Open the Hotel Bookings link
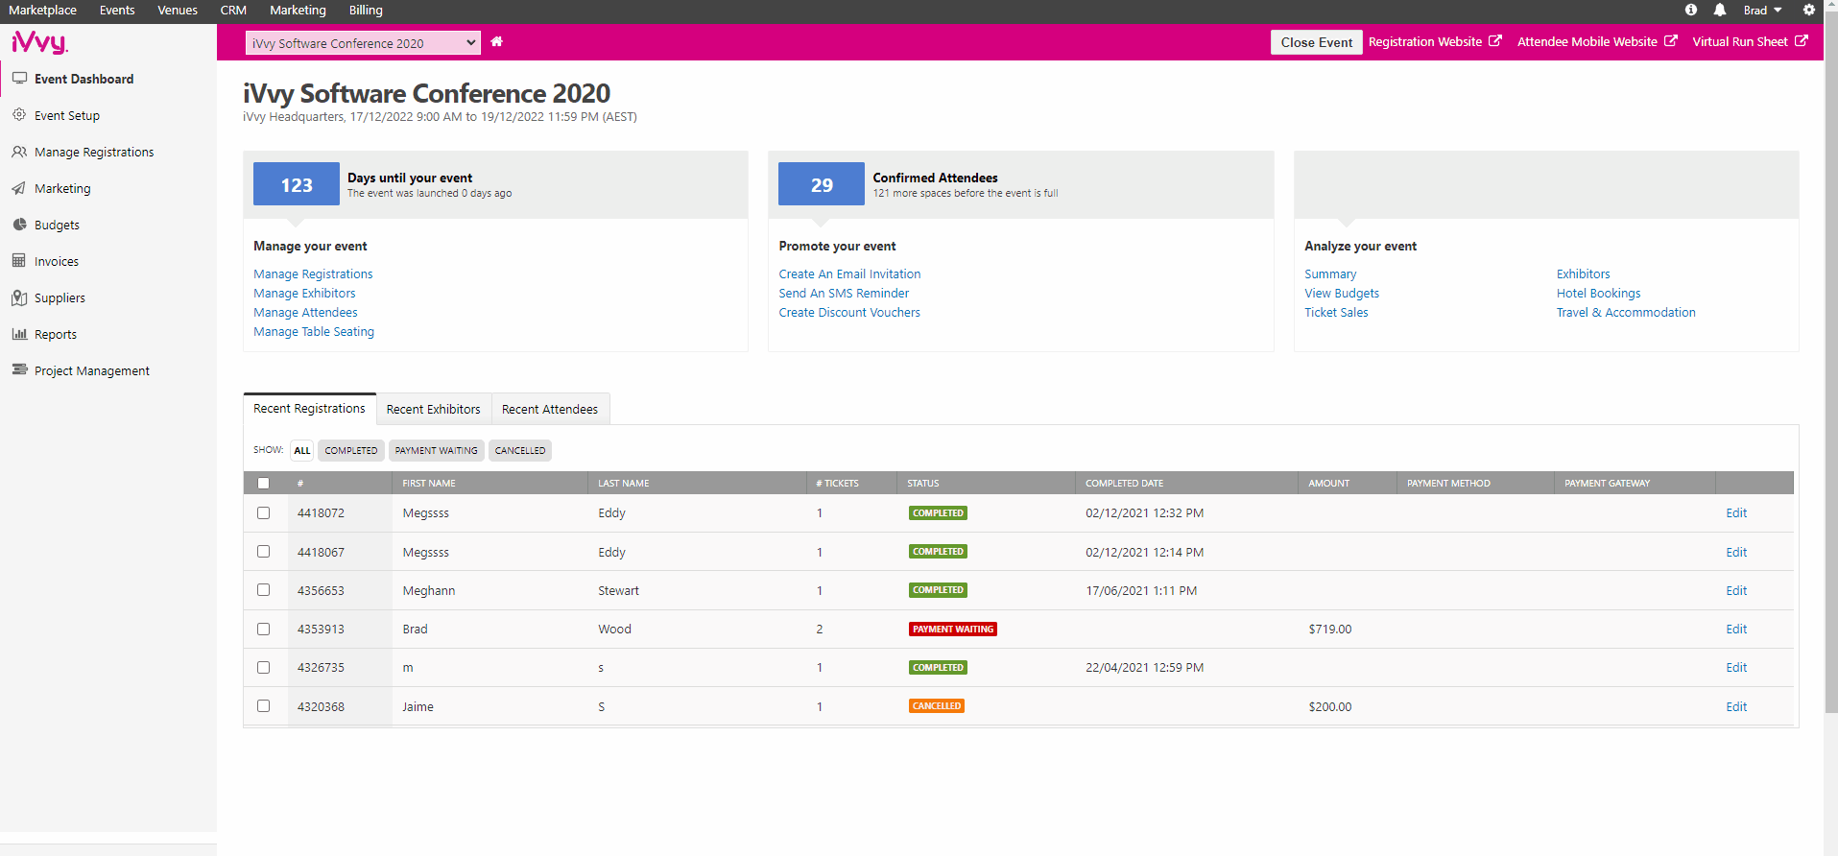This screenshot has height=856, width=1838. [x=1598, y=294]
